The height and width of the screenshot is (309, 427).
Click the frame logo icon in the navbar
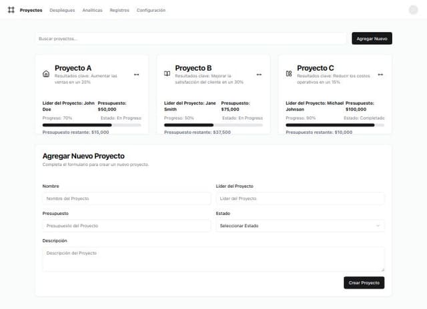11,10
